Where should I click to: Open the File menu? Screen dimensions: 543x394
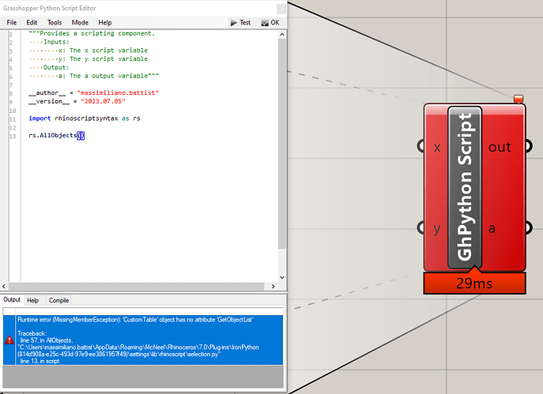tap(11, 22)
